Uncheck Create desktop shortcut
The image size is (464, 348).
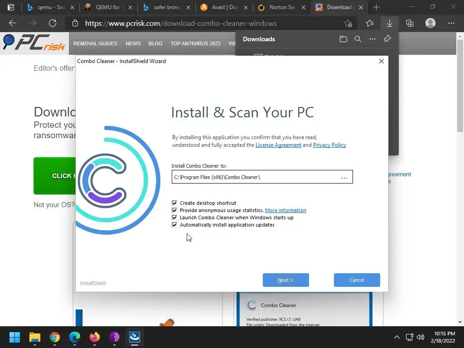pyautogui.click(x=174, y=203)
